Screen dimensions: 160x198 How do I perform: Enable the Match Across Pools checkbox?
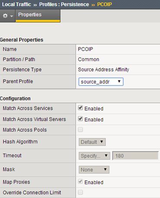click(x=80, y=130)
